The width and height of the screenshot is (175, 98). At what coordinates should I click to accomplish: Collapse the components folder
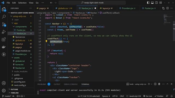point(21,27)
